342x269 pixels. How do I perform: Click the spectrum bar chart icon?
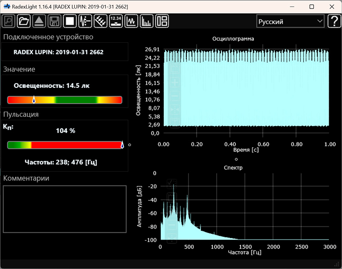pos(147,21)
